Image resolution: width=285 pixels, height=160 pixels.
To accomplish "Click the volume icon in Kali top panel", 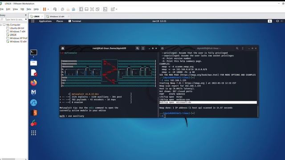I will [282, 21].
